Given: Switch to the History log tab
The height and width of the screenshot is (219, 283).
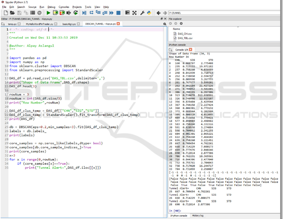Looking at the screenshot, I should point(198,216).
